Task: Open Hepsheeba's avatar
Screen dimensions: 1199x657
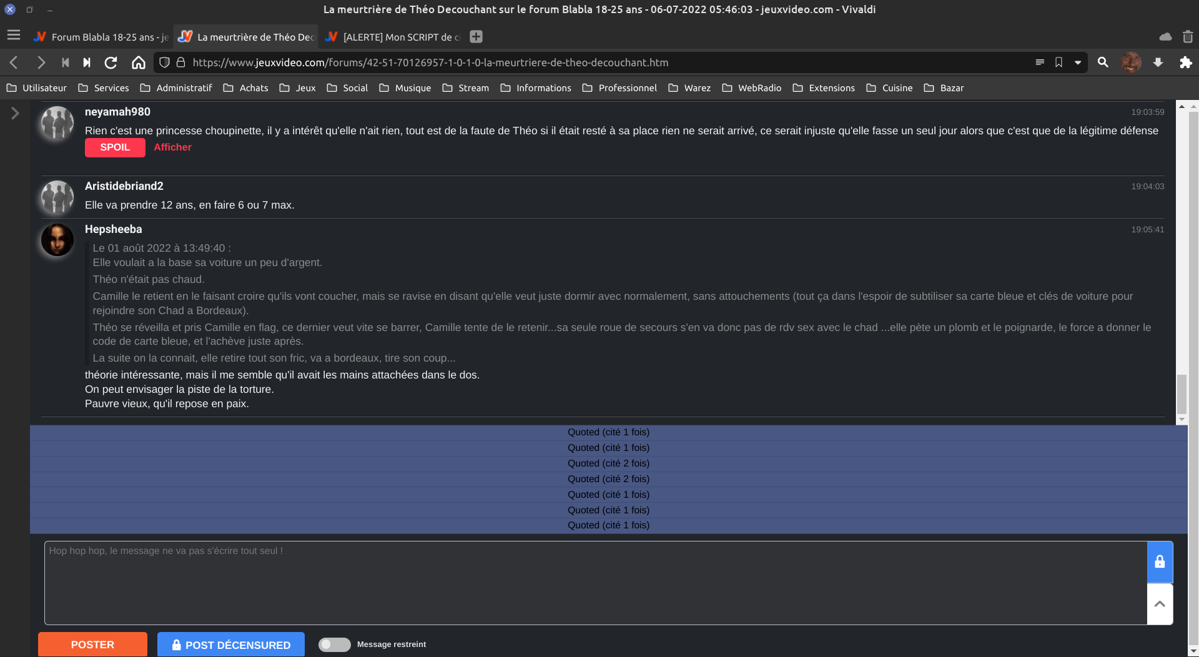Action: [x=57, y=240]
